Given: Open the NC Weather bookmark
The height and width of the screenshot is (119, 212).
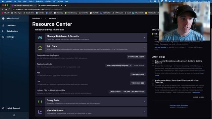Looking at the screenshot, I should point(105,13).
